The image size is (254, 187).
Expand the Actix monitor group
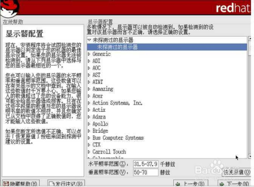pos(89,110)
